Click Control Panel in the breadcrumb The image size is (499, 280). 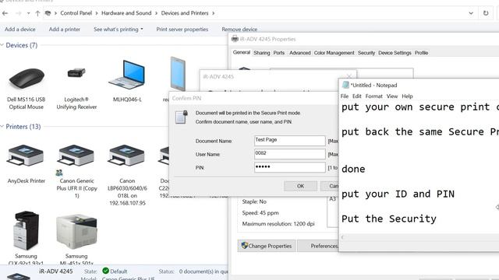coord(76,13)
